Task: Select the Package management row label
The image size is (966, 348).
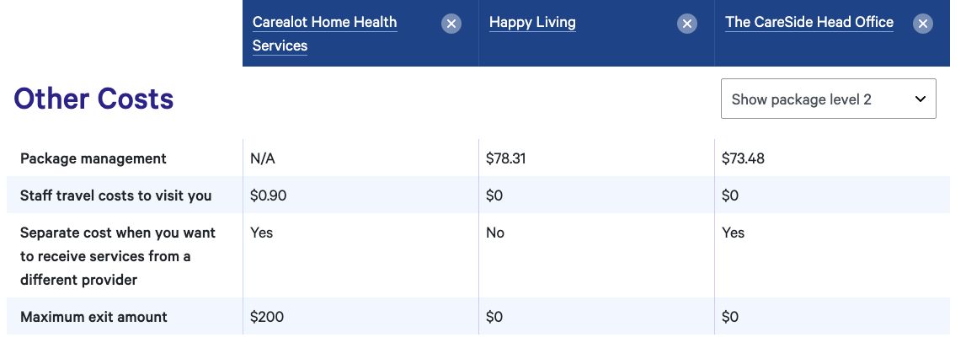Action: (x=93, y=158)
